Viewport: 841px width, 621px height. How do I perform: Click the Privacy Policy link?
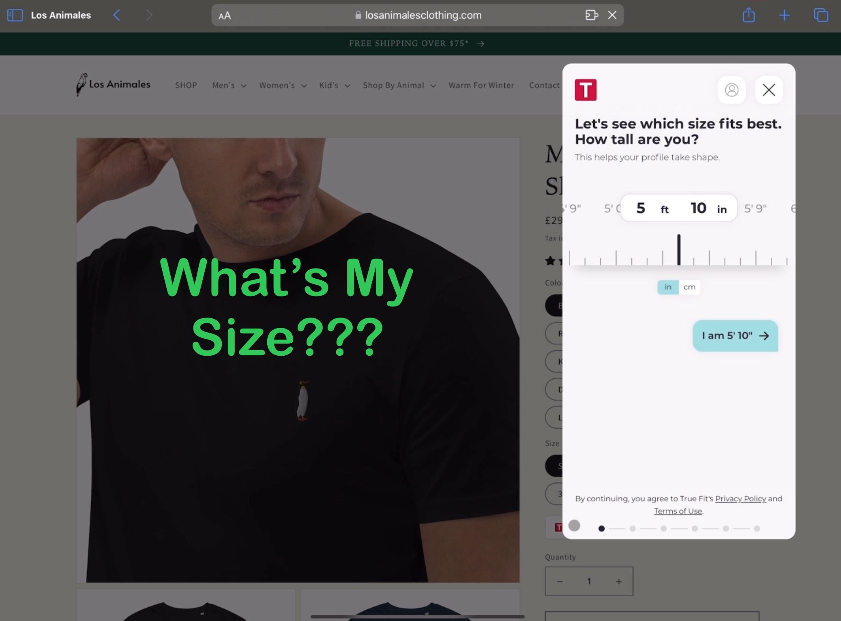pos(740,499)
